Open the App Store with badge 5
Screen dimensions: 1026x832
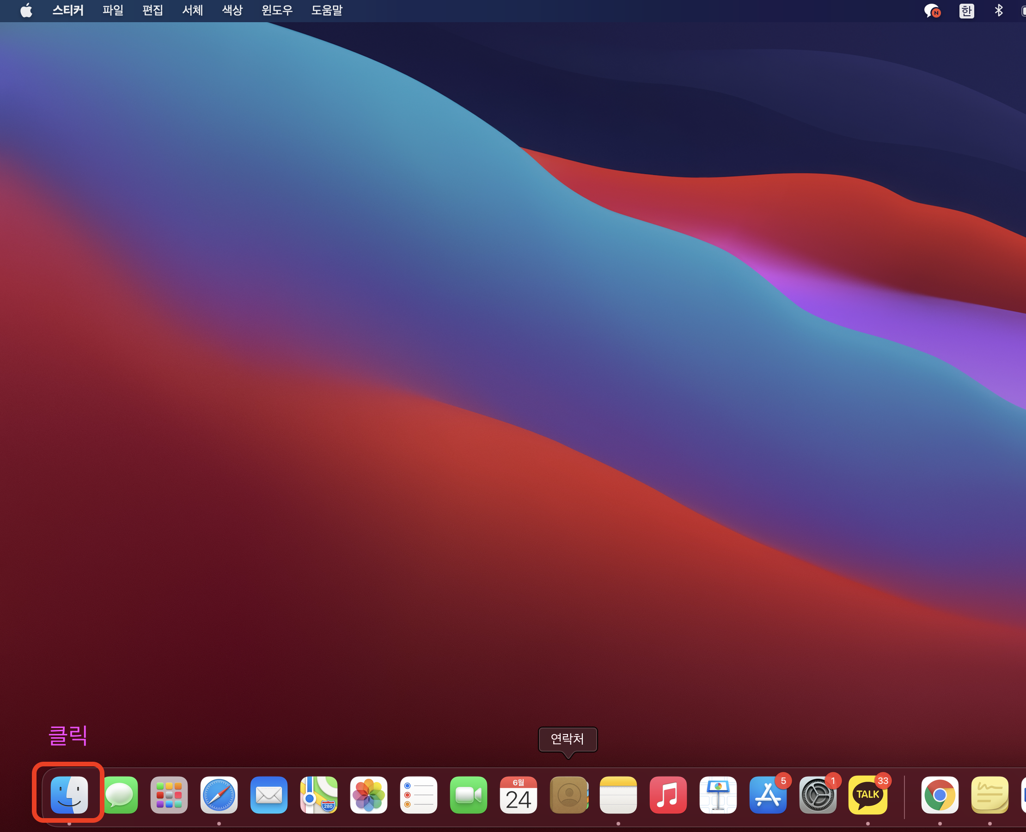point(768,795)
